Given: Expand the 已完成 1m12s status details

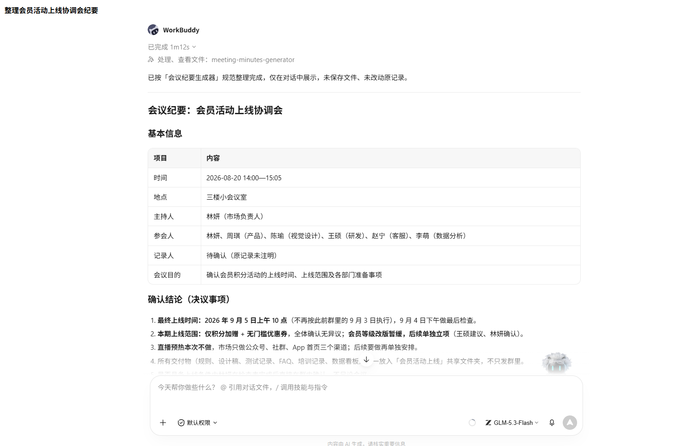Looking at the screenshot, I should pyautogui.click(x=172, y=47).
